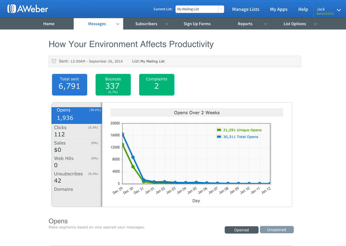Click blue Total Opens legend swatch
The image size is (346, 246).
(x=219, y=137)
